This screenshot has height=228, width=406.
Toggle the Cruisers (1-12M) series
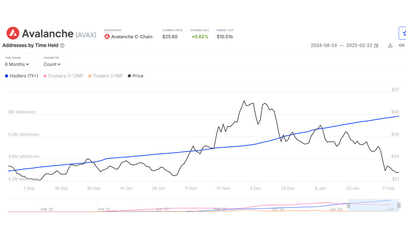pyautogui.click(x=63, y=76)
